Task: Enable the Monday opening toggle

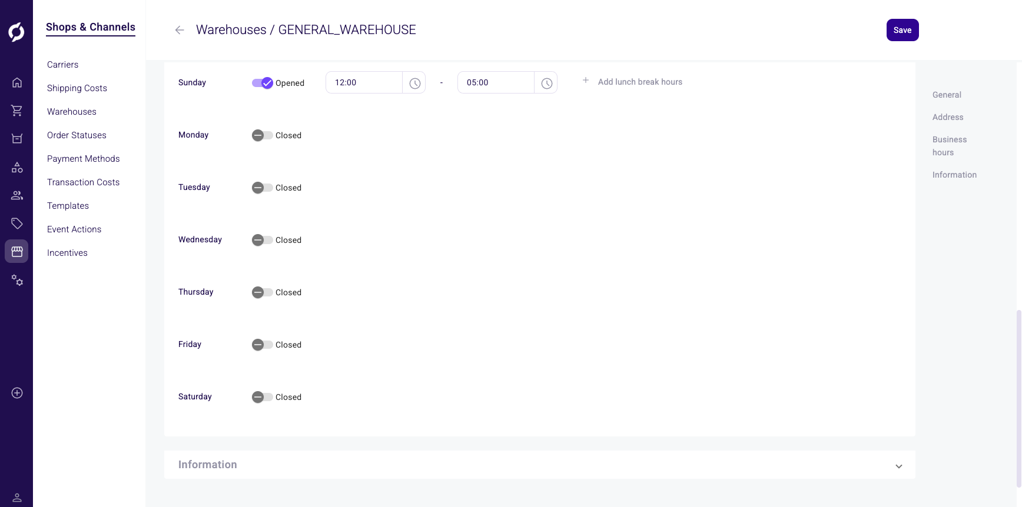Action: click(x=262, y=135)
